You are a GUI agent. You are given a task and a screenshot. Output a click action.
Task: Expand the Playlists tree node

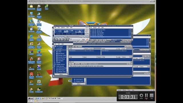click(55, 63)
